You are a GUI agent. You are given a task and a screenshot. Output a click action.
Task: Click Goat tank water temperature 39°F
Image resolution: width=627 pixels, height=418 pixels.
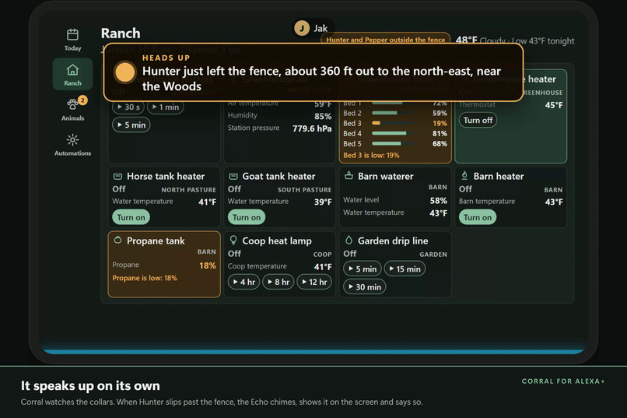(279, 202)
